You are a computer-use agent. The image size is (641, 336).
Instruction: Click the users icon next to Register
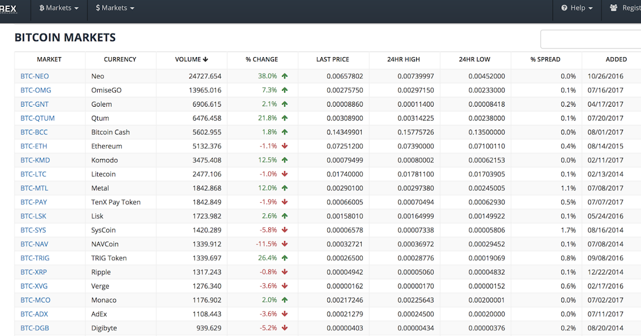(613, 8)
